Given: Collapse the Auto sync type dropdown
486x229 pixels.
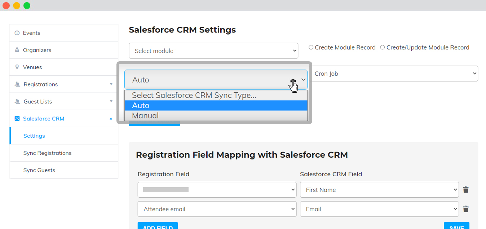Looking at the screenshot, I should tap(216, 80).
